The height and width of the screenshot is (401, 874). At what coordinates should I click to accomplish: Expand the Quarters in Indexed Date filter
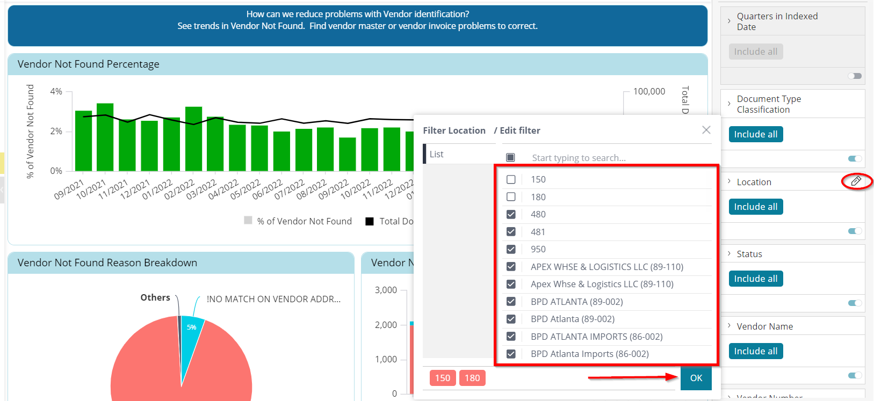(729, 21)
